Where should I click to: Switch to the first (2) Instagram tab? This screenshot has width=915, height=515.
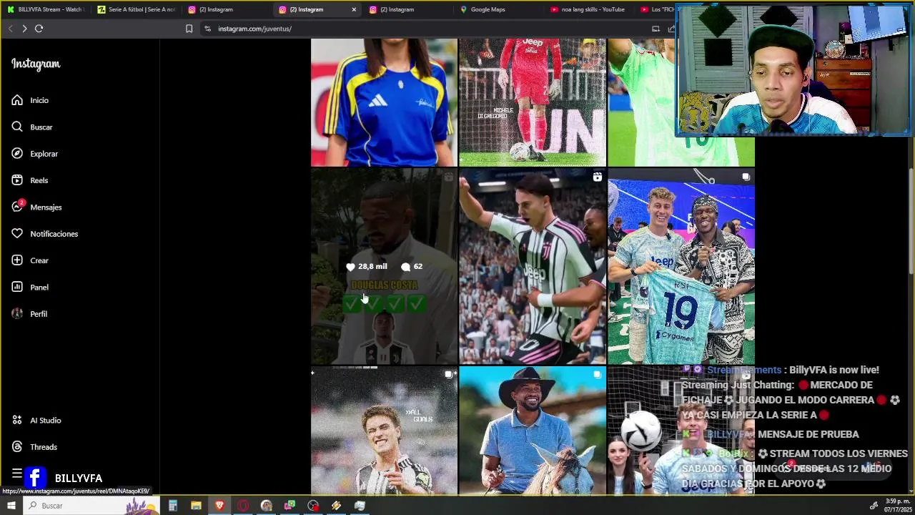[x=226, y=9]
